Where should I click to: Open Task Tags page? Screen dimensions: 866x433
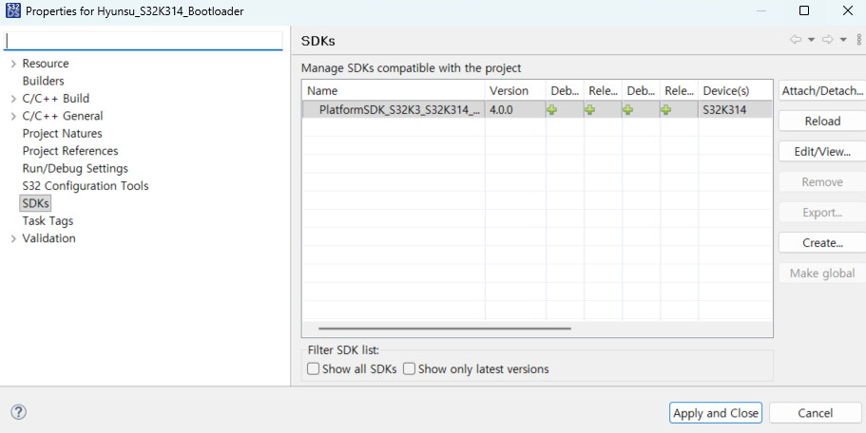coord(48,221)
